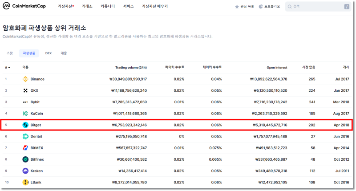Select Bybit open interest ₩7,716,230,178,242
The height and width of the screenshot is (191, 356).
[271, 102]
